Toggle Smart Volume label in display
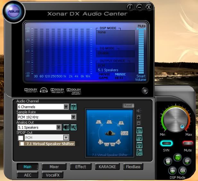Image resolution: width=198 pixels, height=181 pixels. (141, 78)
